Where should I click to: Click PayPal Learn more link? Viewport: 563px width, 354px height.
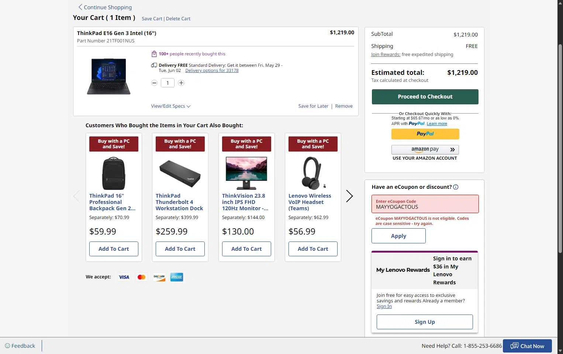pyautogui.click(x=437, y=124)
